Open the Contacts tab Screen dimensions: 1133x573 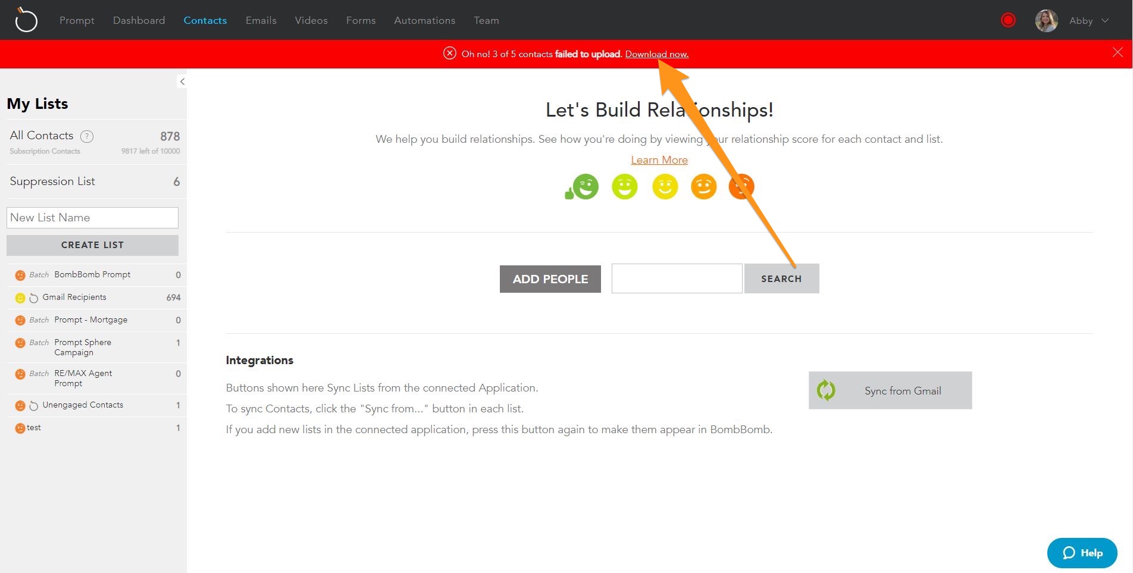205,20
